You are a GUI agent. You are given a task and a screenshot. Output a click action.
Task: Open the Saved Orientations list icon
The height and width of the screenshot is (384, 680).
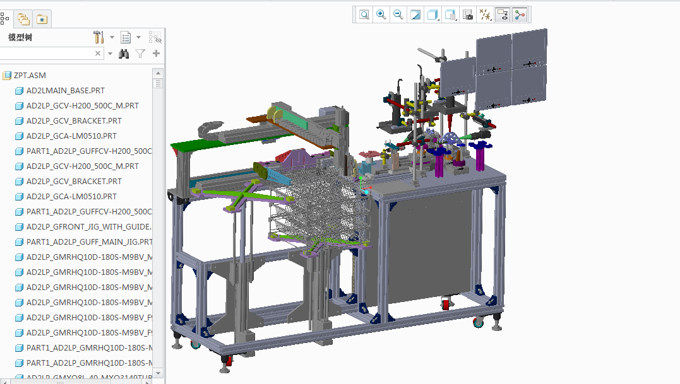coord(450,15)
